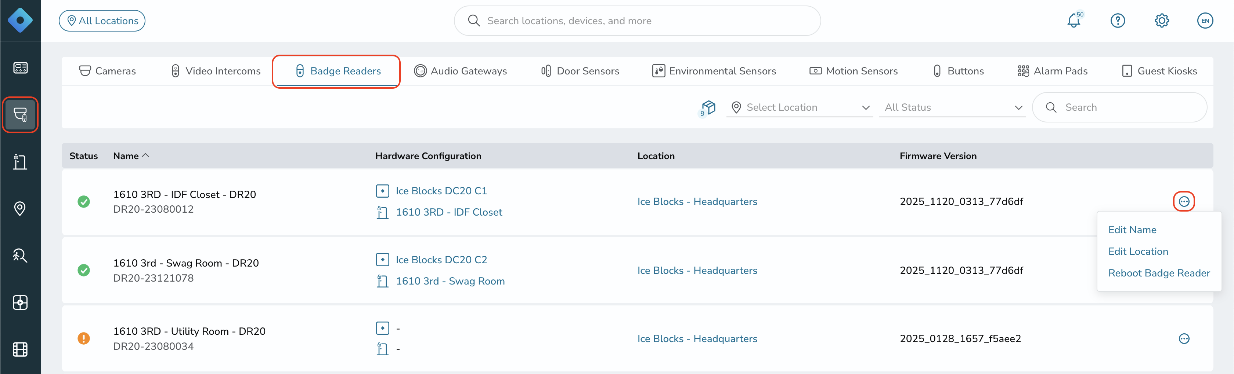Switch to the Alarm Pads tab
This screenshot has height=374, width=1234.
pos(1053,71)
